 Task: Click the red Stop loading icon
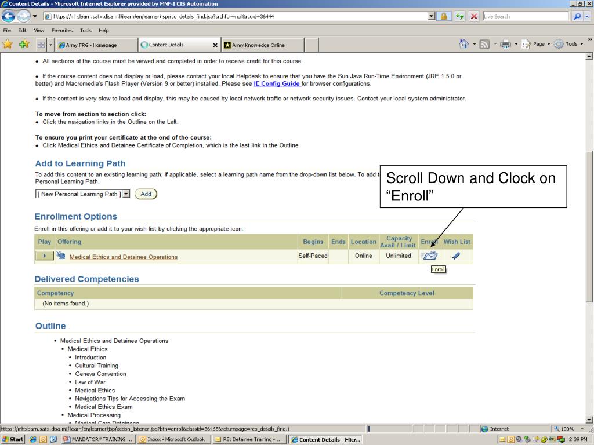click(x=473, y=16)
